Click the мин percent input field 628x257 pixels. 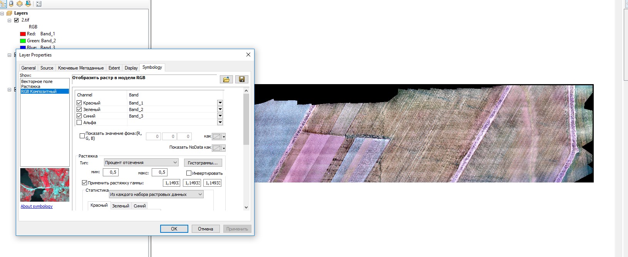pos(111,172)
